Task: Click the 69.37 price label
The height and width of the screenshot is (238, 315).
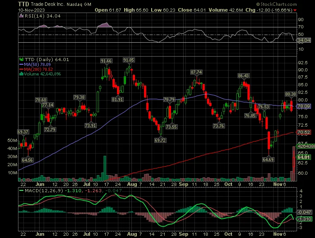Action: point(23,132)
